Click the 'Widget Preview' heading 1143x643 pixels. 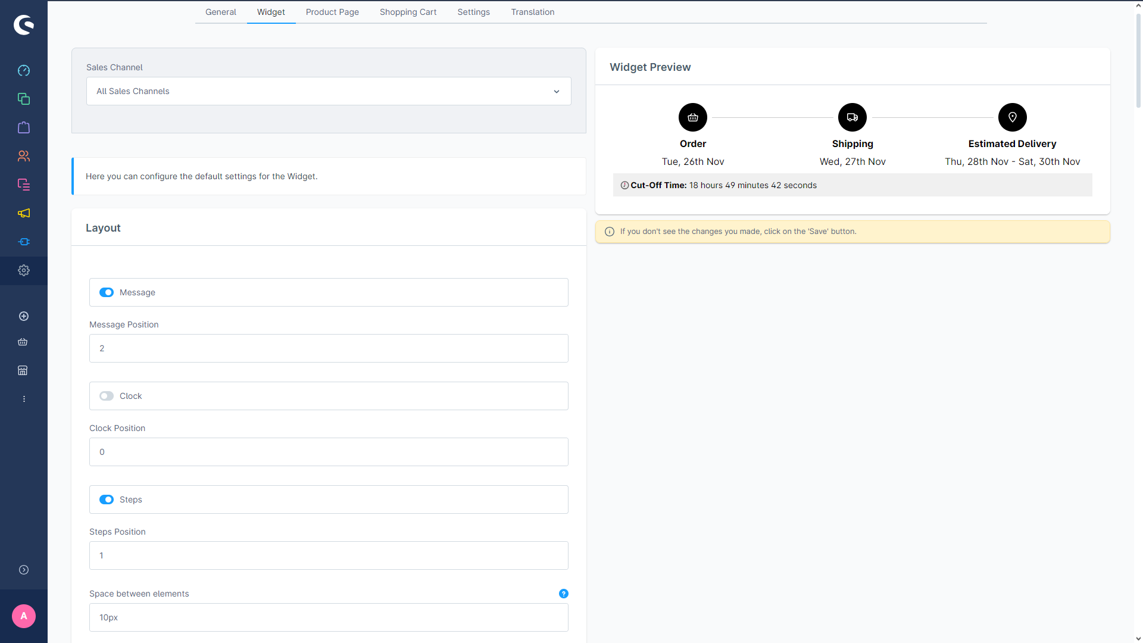point(650,67)
